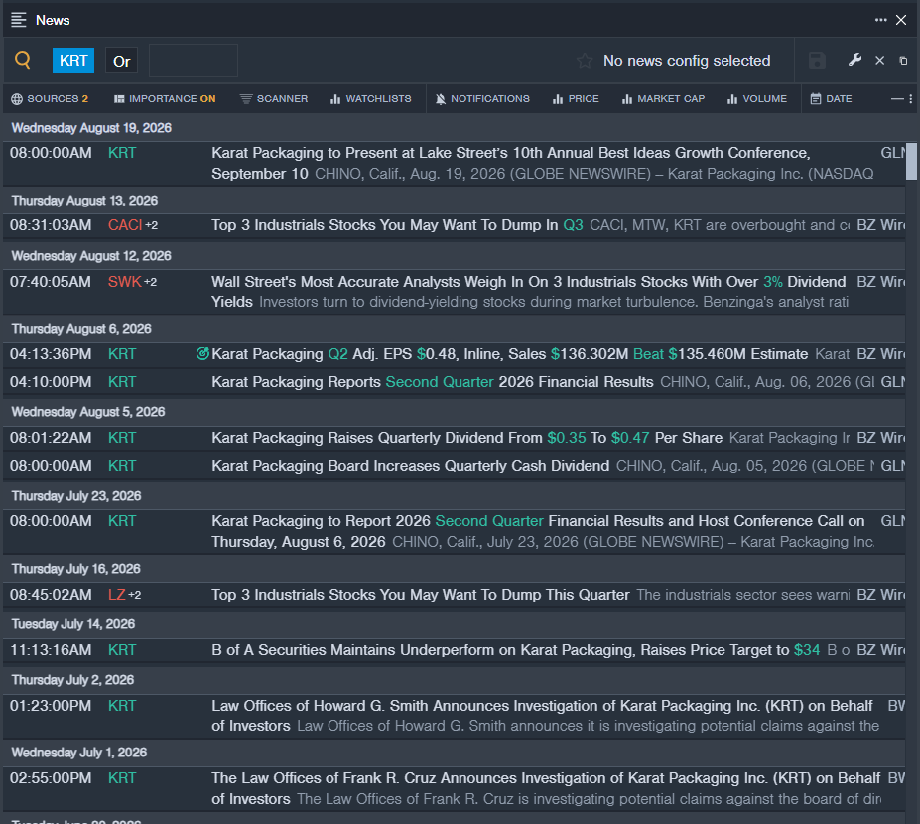Click the minus collapse icon in filter bar
This screenshot has height=824, width=920.
pyautogui.click(x=897, y=99)
